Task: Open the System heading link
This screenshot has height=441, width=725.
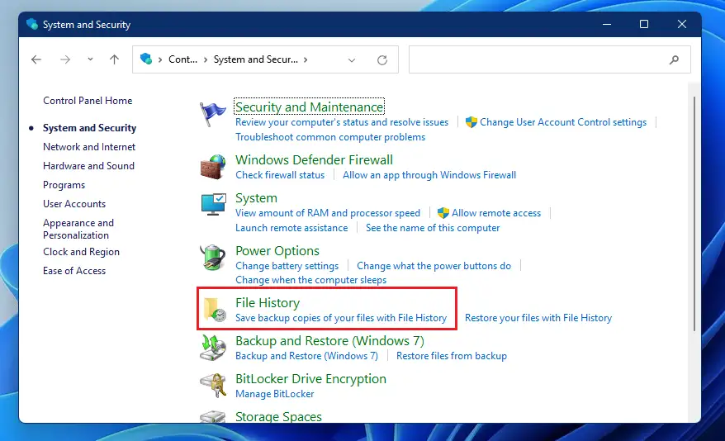Action: click(256, 198)
